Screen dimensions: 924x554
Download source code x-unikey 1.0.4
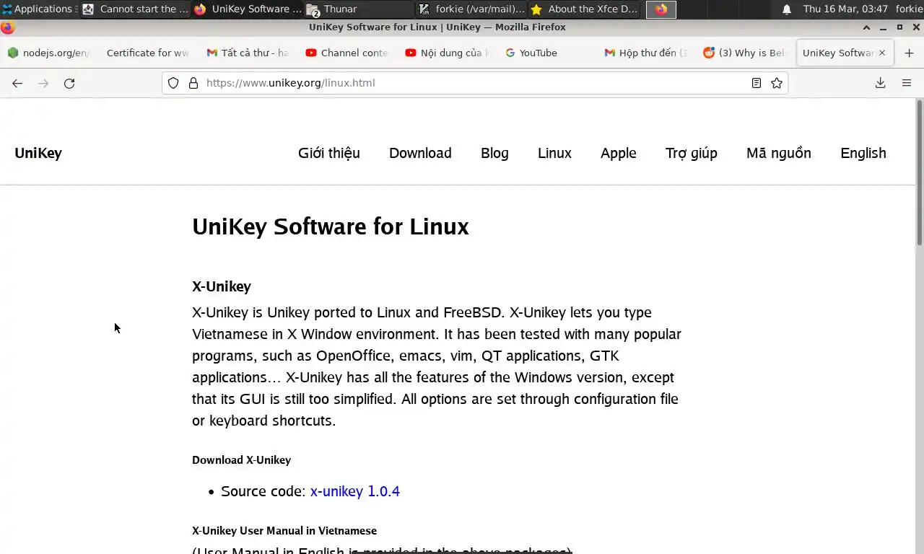pos(355,491)
